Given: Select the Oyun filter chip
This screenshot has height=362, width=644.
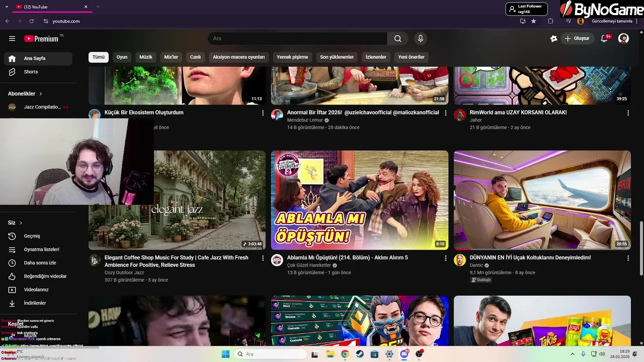Looking at the screenshot, I should pos(122,57).
